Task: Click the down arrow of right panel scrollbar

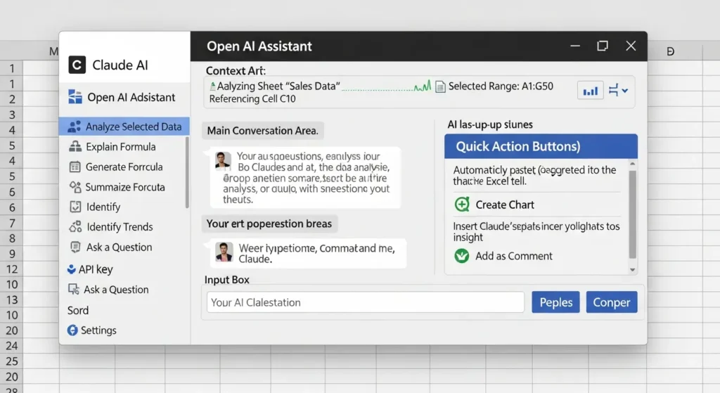Action: (632, 269)
